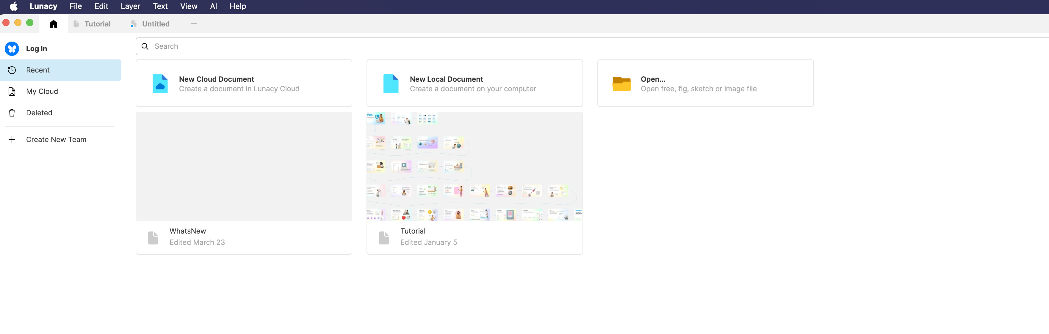This screenshot has width=1049, height=334.
Task: Click the file icon beside Tutorial card
Action: pyautogui.click(x=384, y=238)
